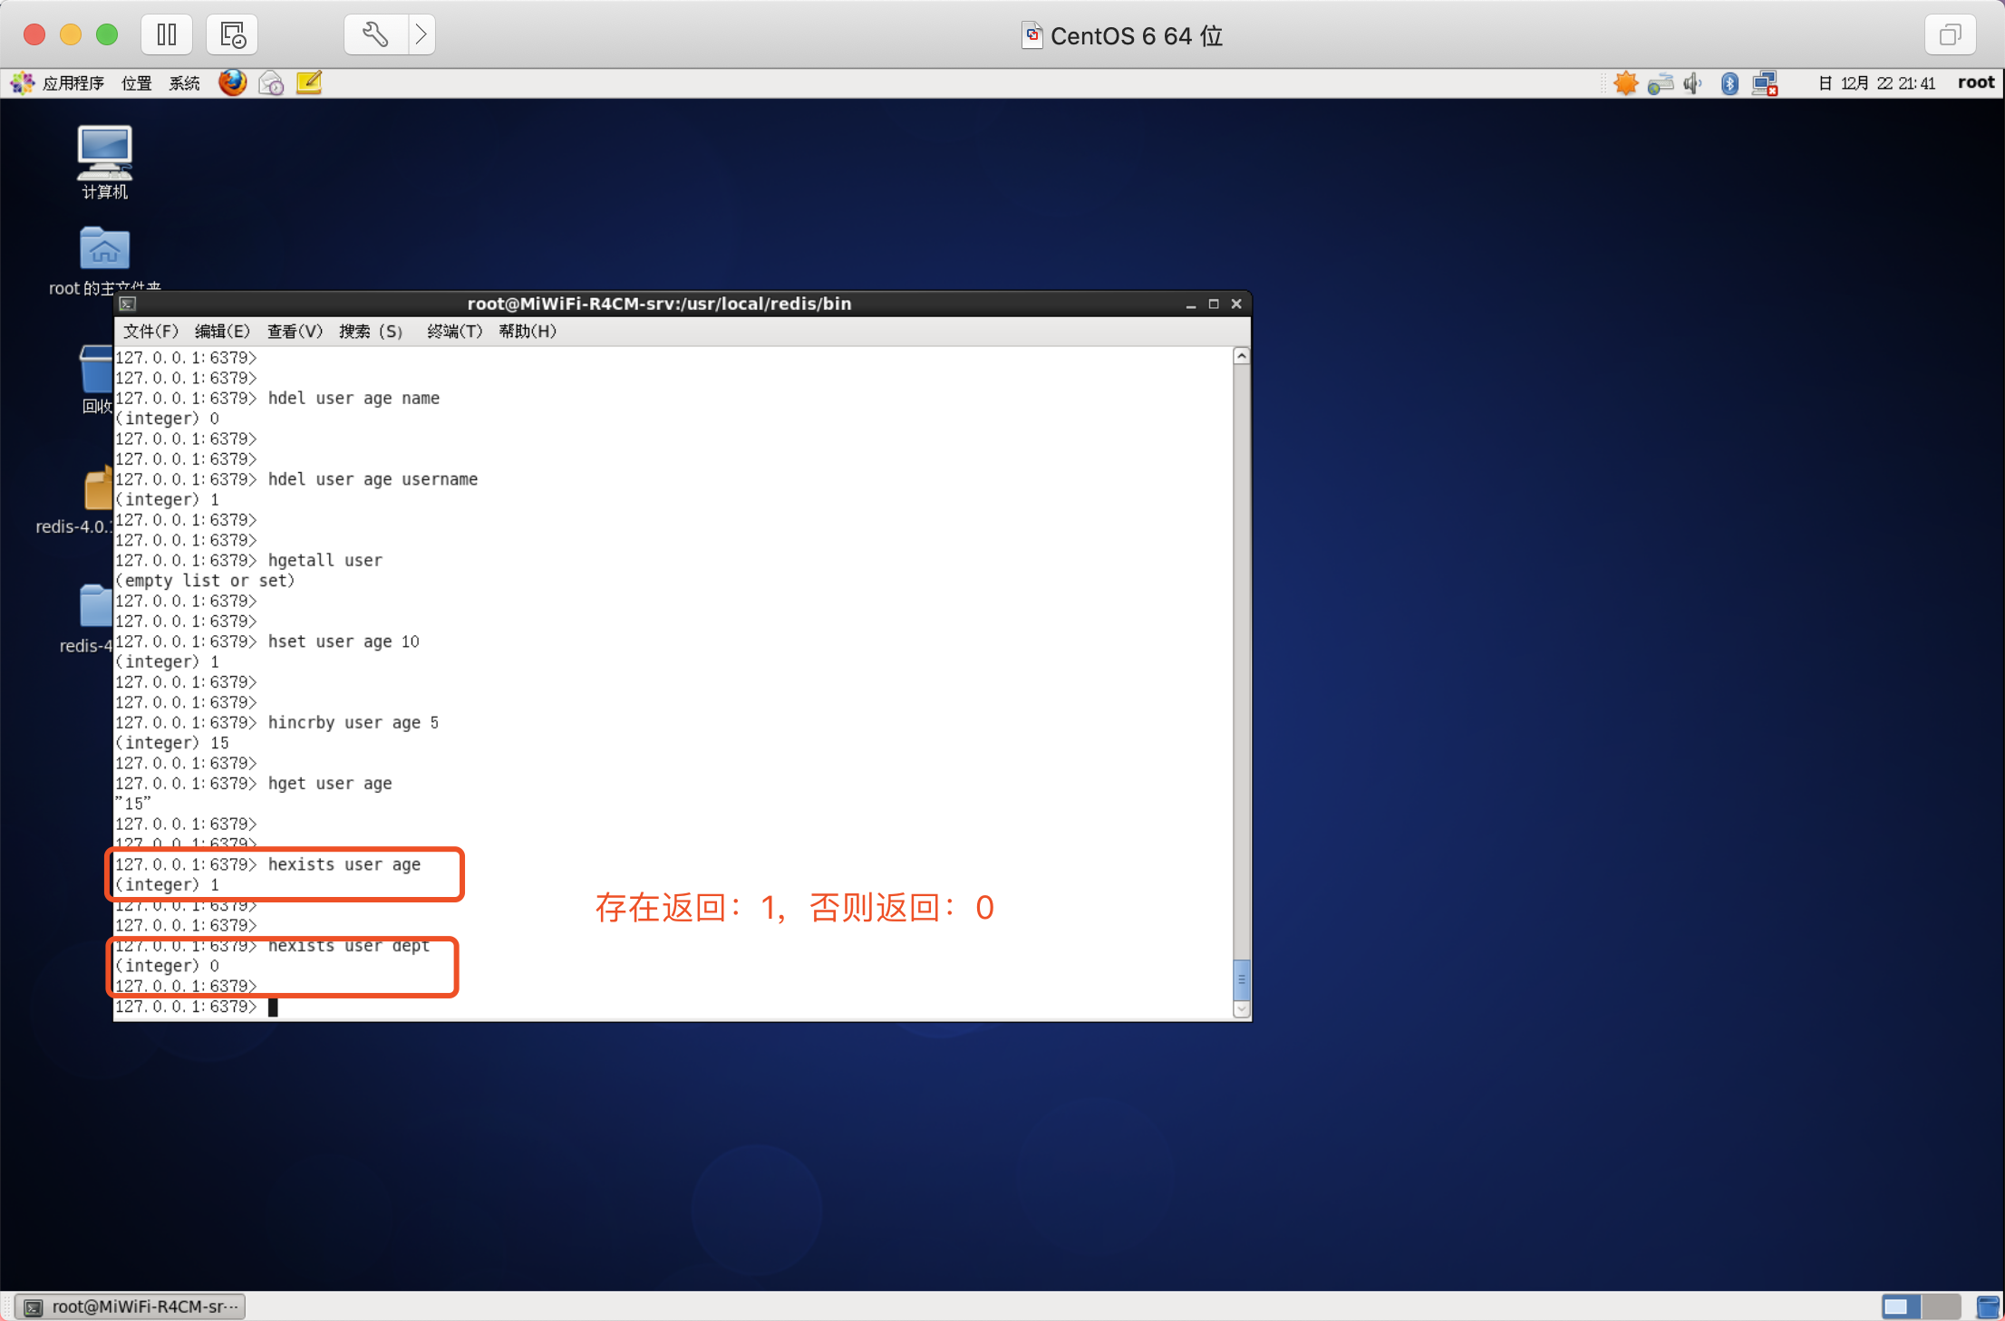Viewport: 2005px width, 1321px height.
Task: Click the root@MiWiFi-R4CM-sr taskbar button
Action: [131, 1307]
